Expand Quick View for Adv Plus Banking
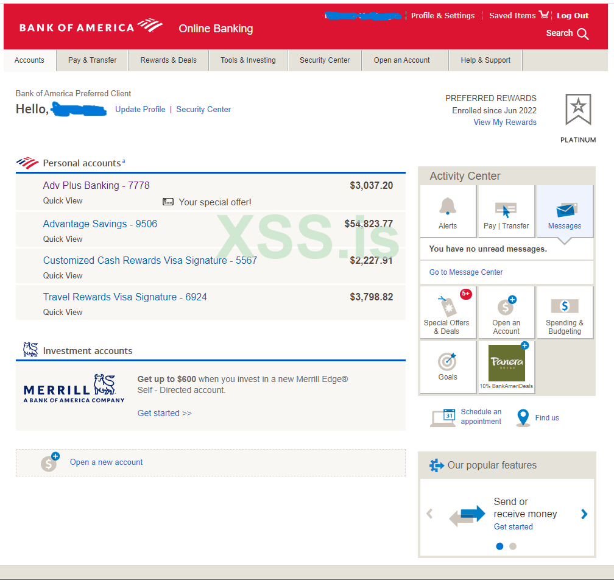Image resolution: width=614 pixels, height=580 pixels. tap(63, 200)
